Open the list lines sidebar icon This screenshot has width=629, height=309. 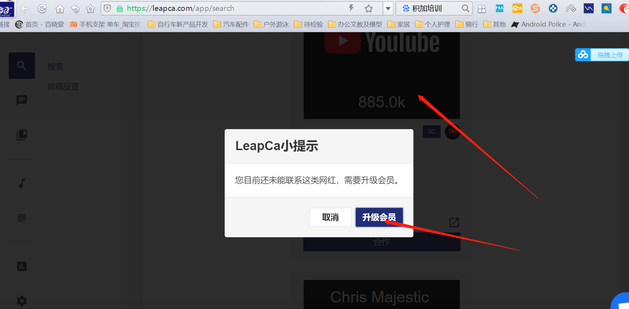click(22, 218)
